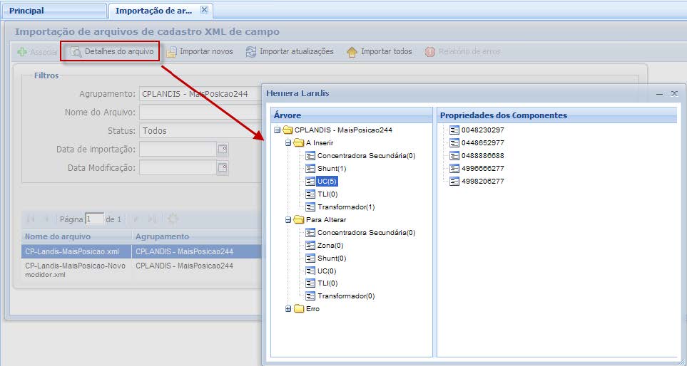This screenshot has height=366, width=687.
Task: Click the Associar plus icon
Action: click(x=22, y=52)
